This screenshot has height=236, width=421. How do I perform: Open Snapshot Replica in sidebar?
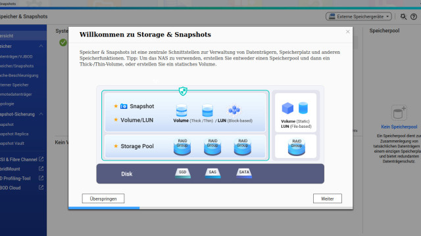tap(14, 134)
